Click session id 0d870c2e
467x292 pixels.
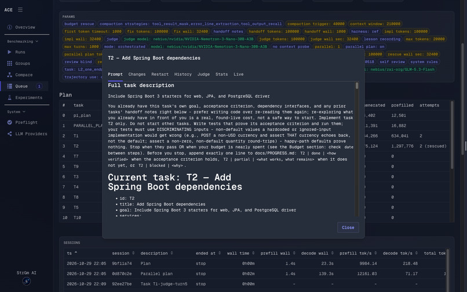(122, 273)
